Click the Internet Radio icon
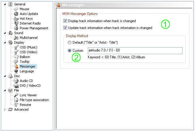Image resolution: width=195 pixels, height=131 pixels. 16,23
